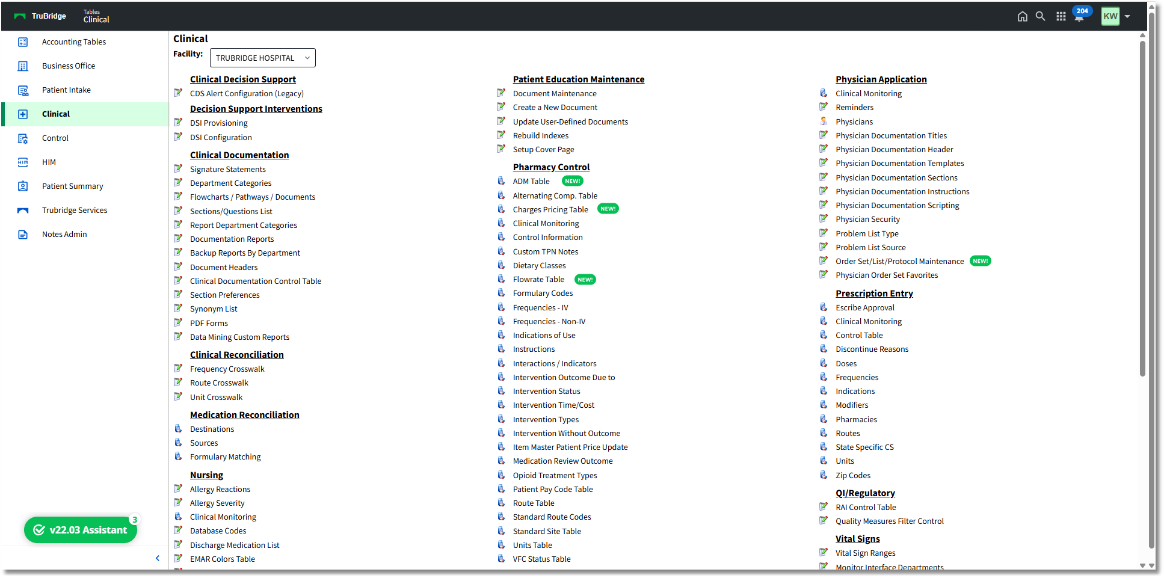Click icon next to DSI Provisioning
This screenshot has height=578, width=1164.
178,122
